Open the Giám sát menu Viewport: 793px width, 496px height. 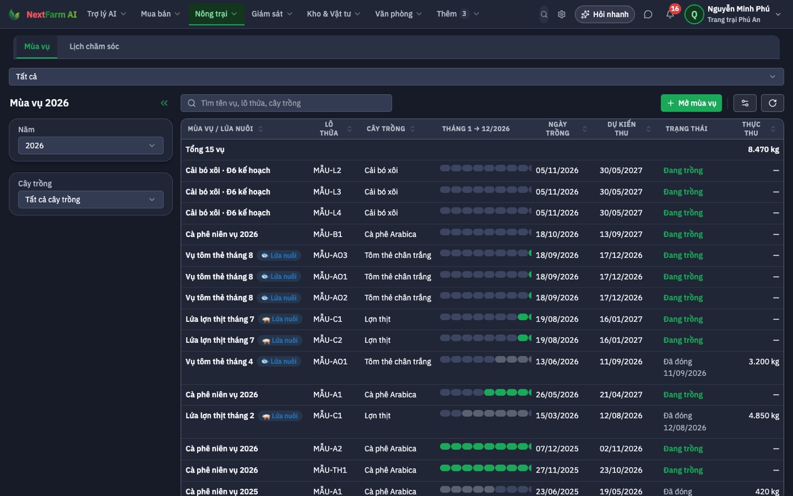pyautogui.click(x=272, y=14)
